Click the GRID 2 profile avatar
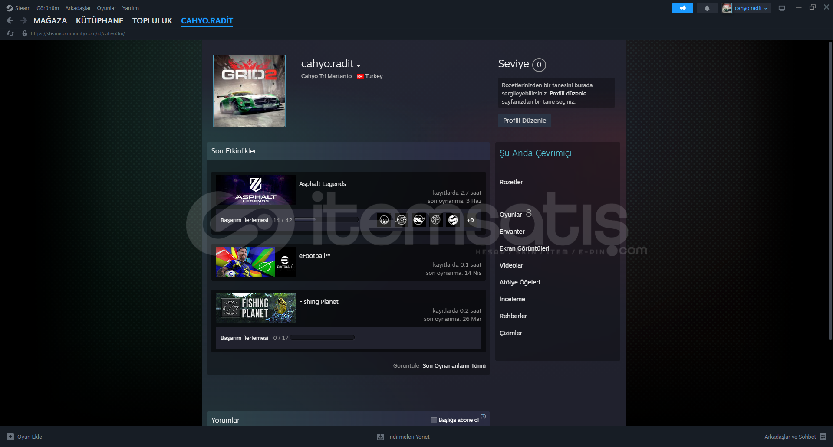The image size is (833, 447). 249,91
